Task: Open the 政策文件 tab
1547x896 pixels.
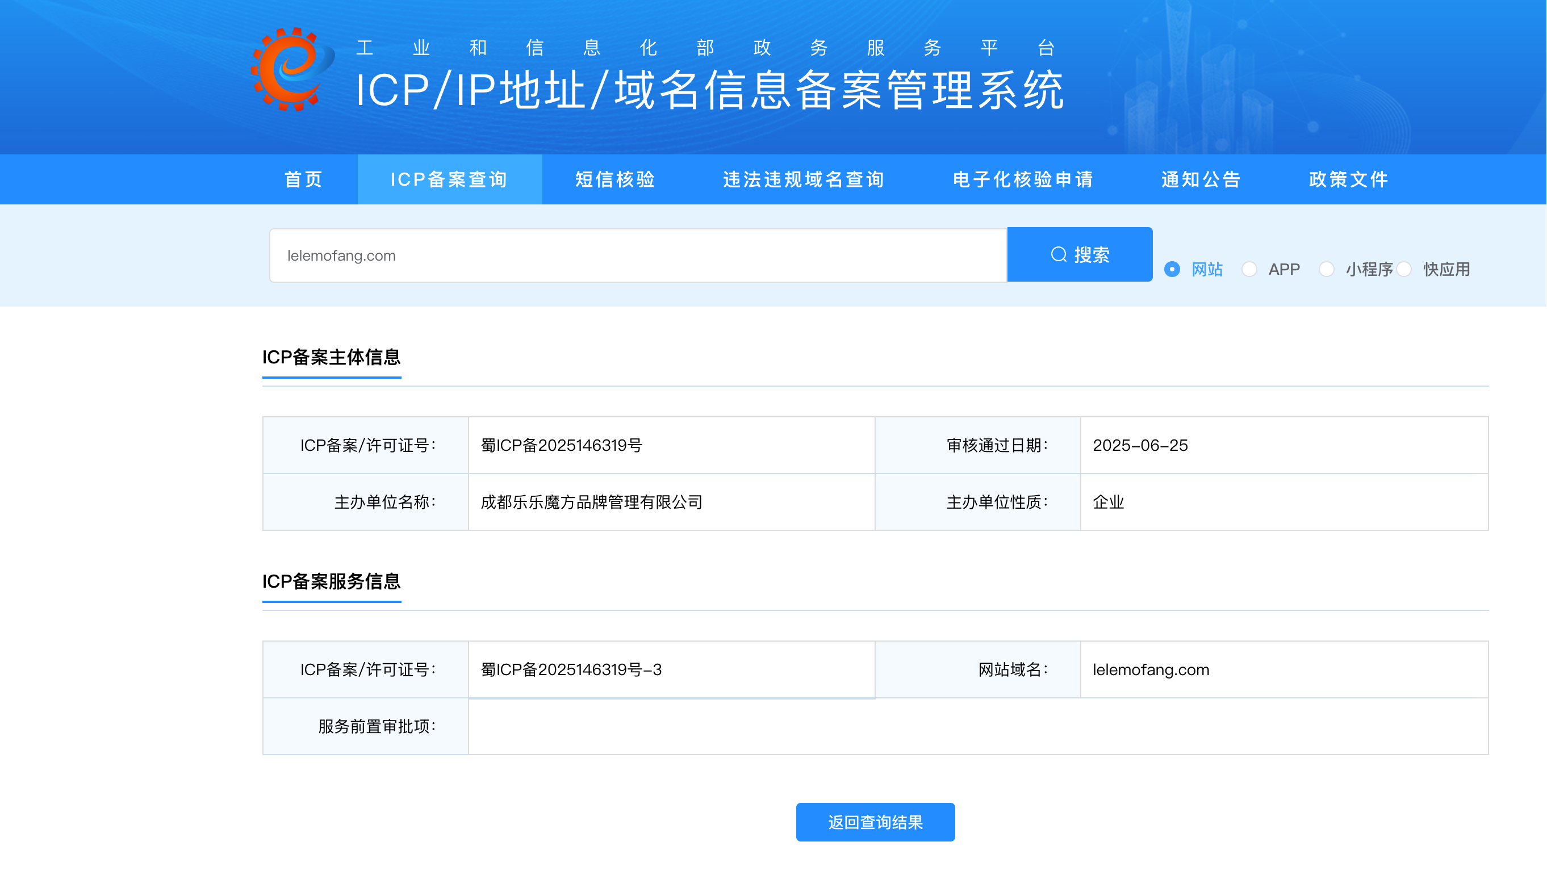Action: (x=1348, y=179)
